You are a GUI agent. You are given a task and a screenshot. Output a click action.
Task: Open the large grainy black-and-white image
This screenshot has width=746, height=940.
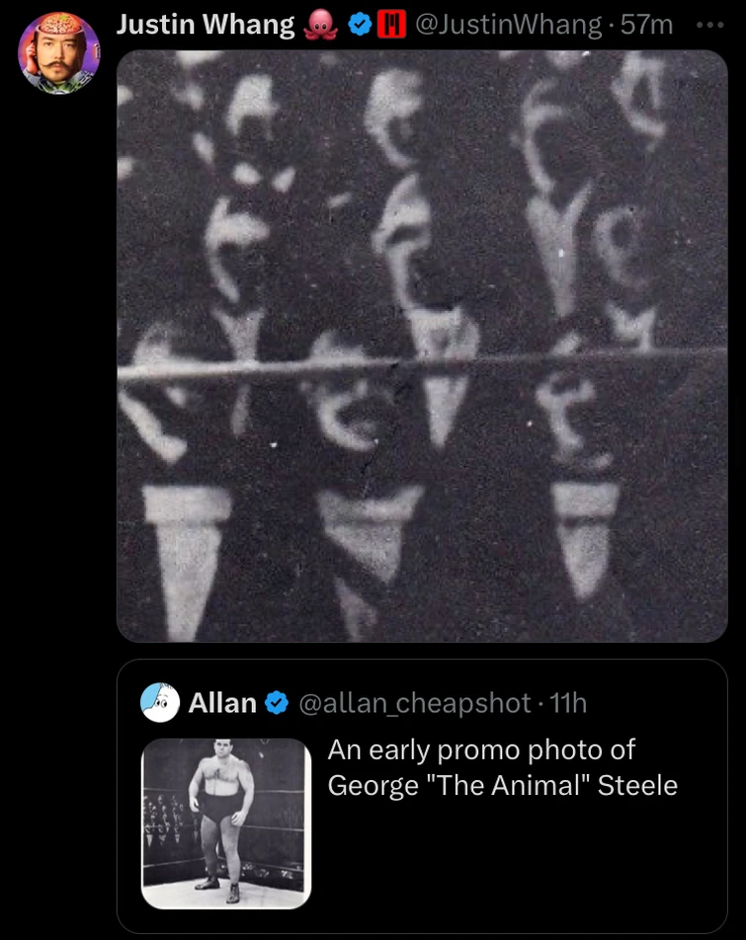(x=422, y=346)
